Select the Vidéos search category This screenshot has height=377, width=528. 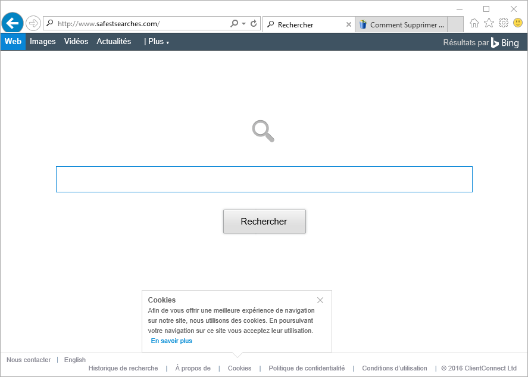click(76, 42)
